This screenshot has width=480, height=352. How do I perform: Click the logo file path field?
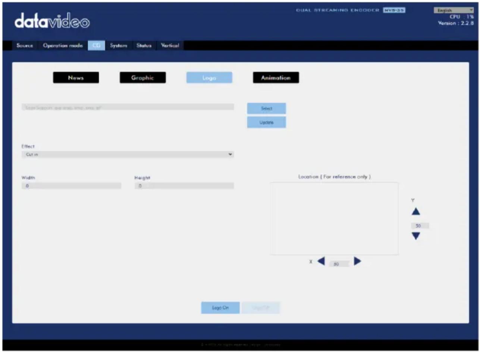coord(128,107)
